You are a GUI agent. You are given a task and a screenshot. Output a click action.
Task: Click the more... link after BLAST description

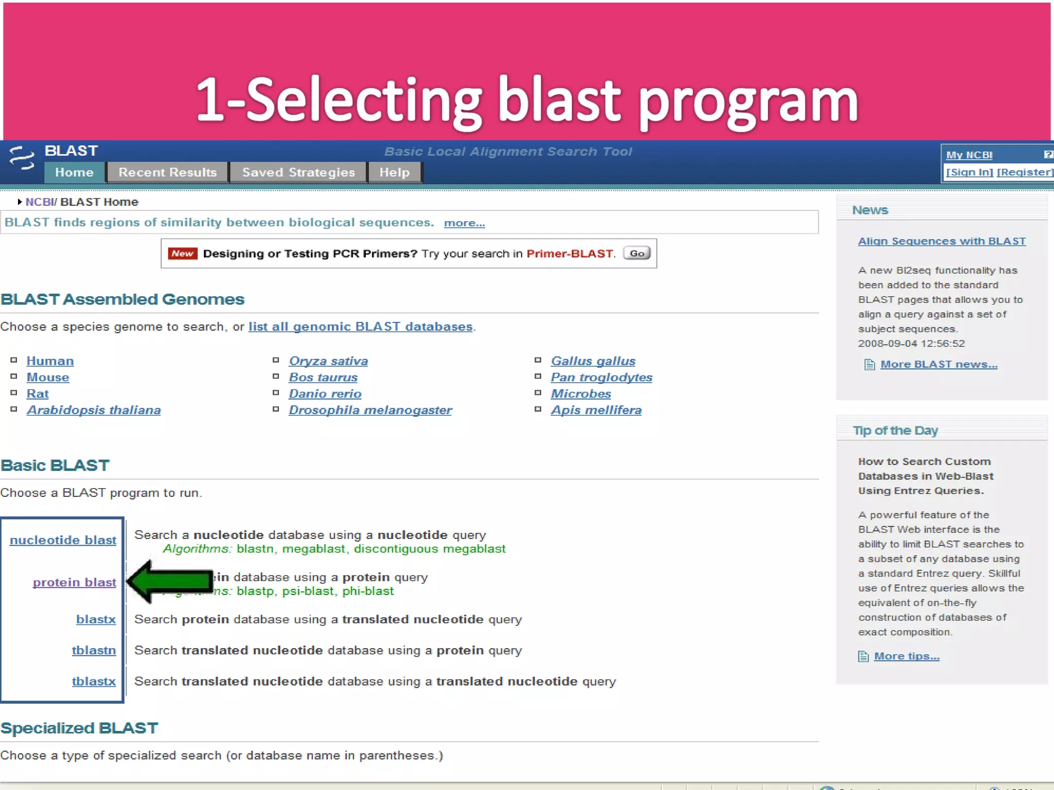(x=464, y=223)
